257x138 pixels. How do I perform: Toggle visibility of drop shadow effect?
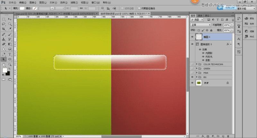pyautogui.click(x=203, y=60)
